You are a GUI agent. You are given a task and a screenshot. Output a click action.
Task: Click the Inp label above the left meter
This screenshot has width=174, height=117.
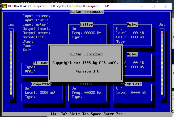click(x=11, y=25)
